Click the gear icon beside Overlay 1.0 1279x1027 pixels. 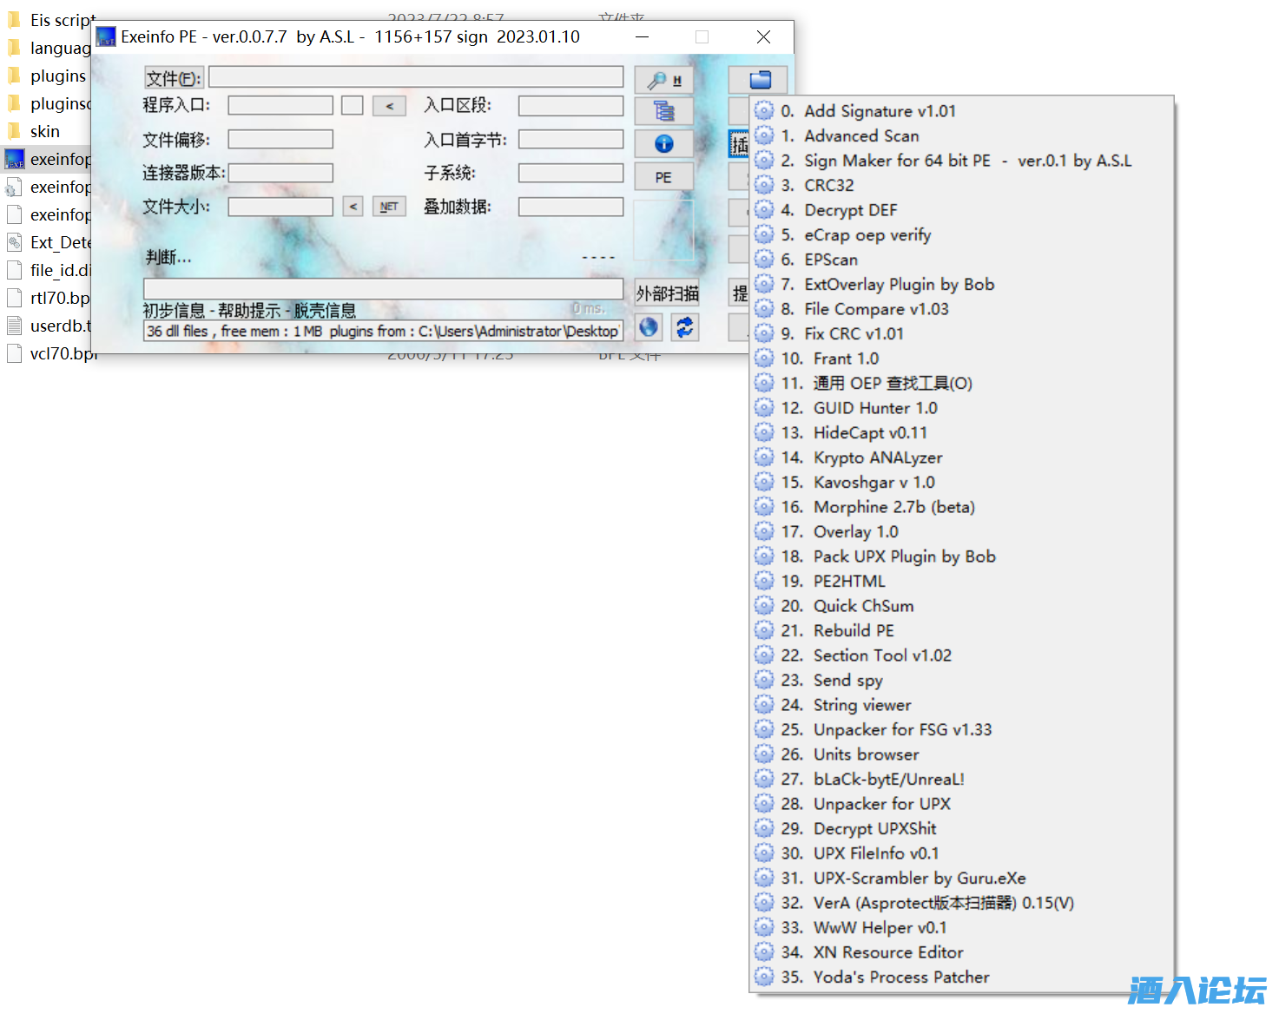coord(764,531)
